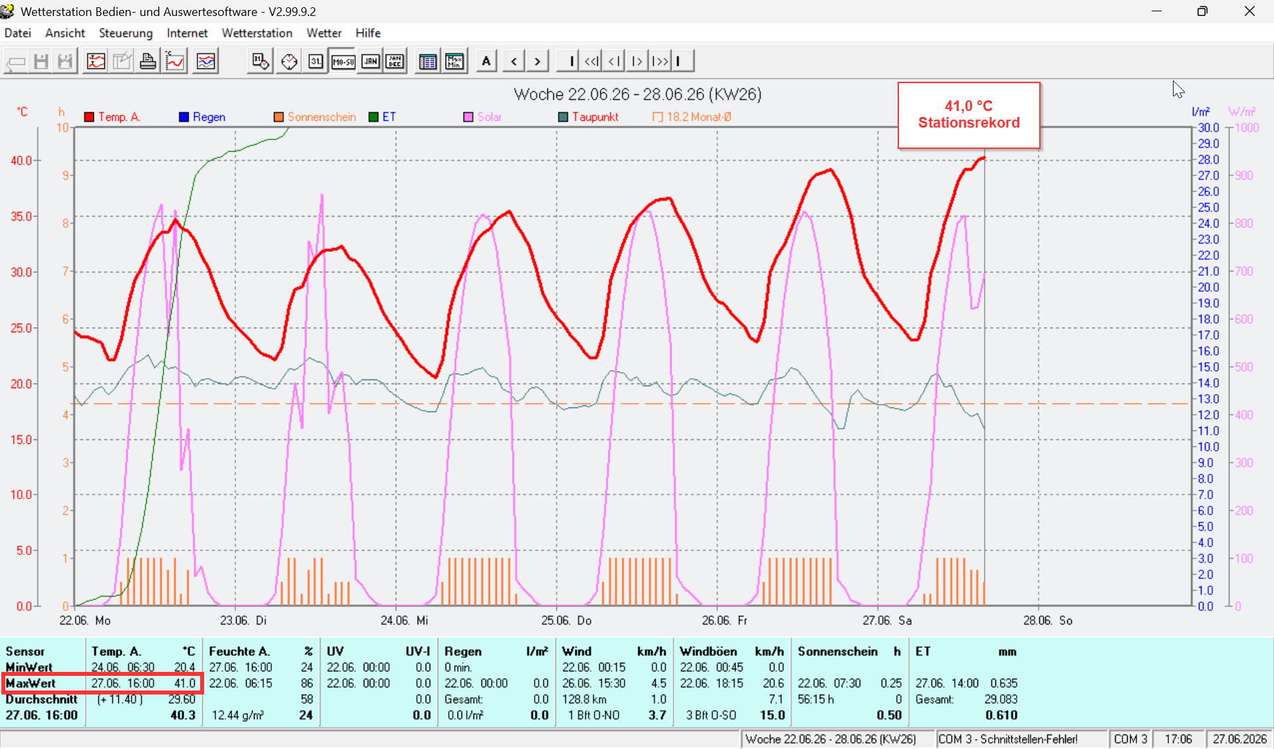1274x749 pixels.
Task: Move cursor one step forward '|>'
Action: (637, 62)
